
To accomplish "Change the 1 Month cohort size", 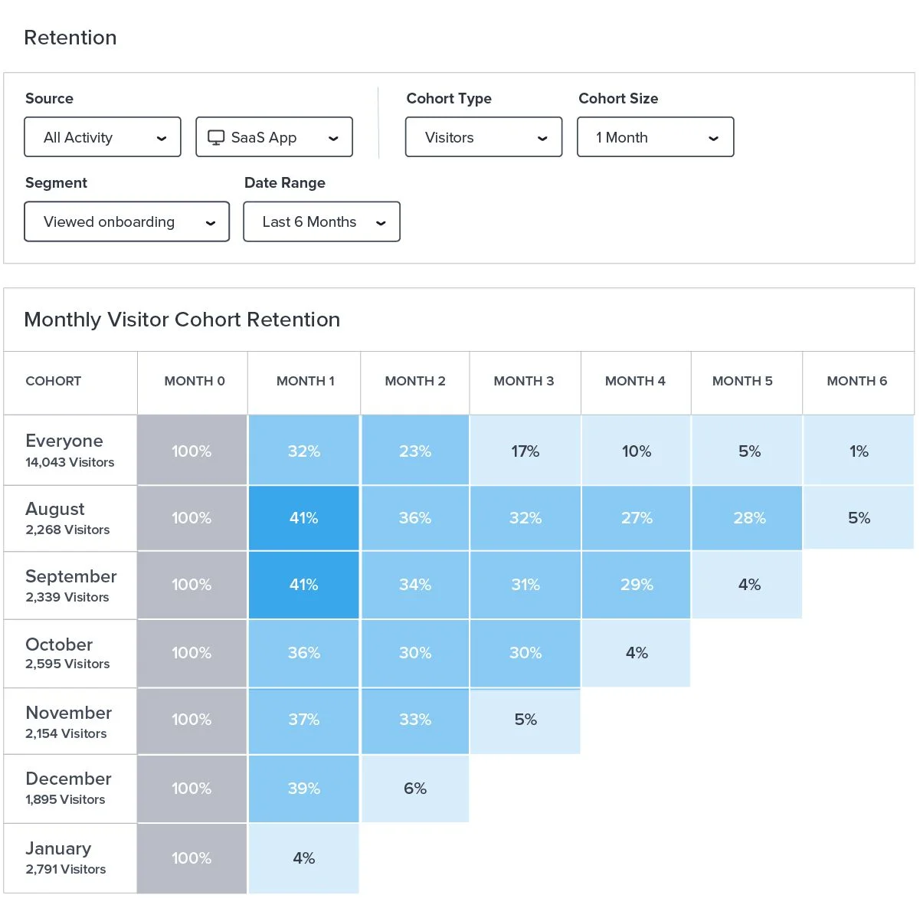I will [x=655, y=137].
